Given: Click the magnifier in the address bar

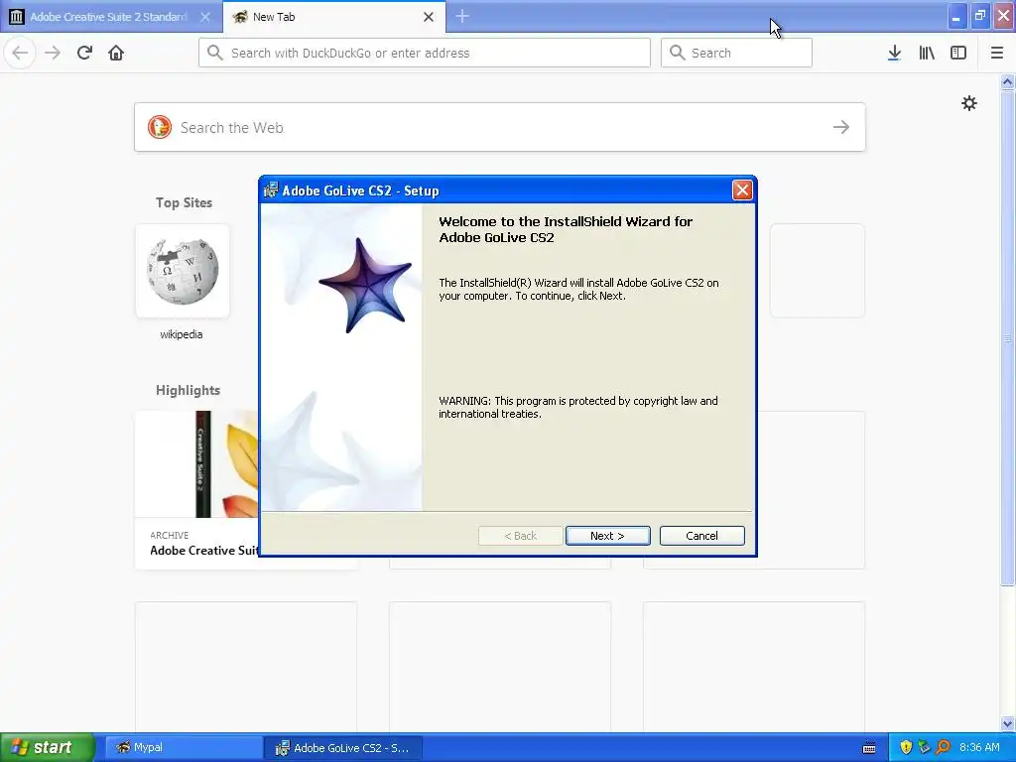Looking at the screenshot, I should tap(215, 53).
